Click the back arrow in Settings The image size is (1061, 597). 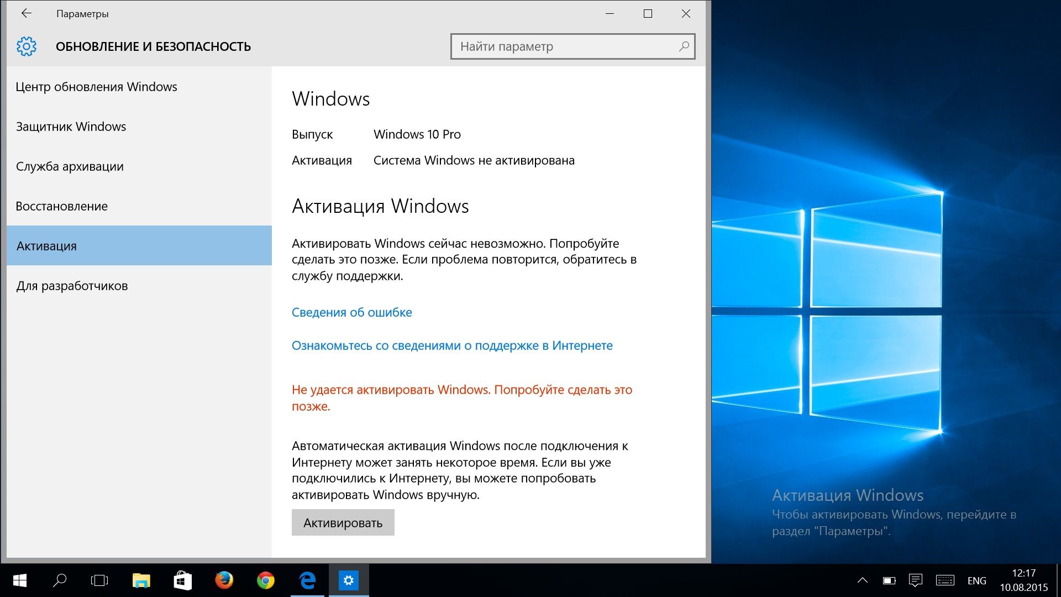coord(26,14)
